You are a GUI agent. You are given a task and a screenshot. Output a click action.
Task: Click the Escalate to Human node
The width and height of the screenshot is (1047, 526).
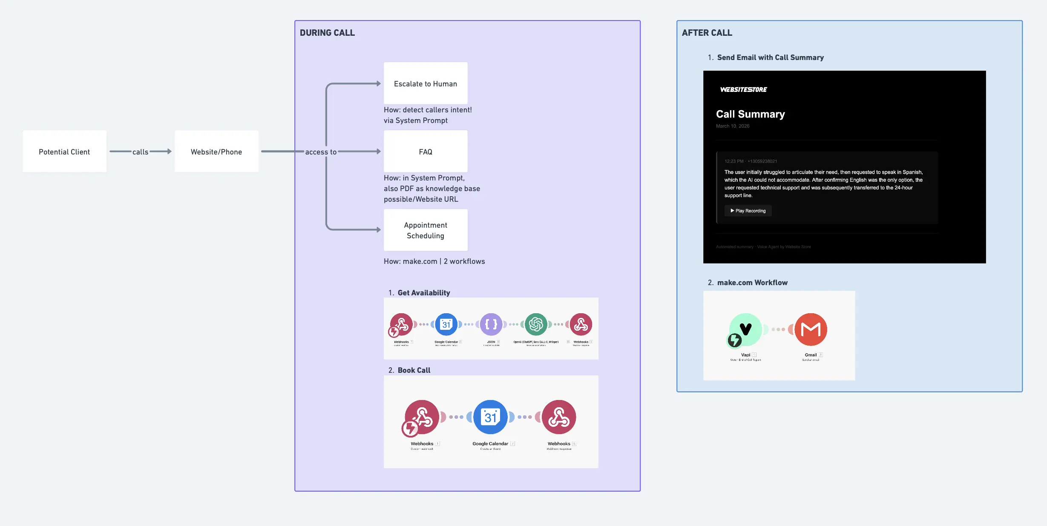click(425, 83)
